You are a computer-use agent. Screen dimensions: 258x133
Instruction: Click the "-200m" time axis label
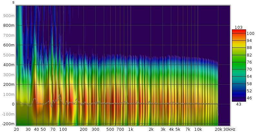point(8,124)
